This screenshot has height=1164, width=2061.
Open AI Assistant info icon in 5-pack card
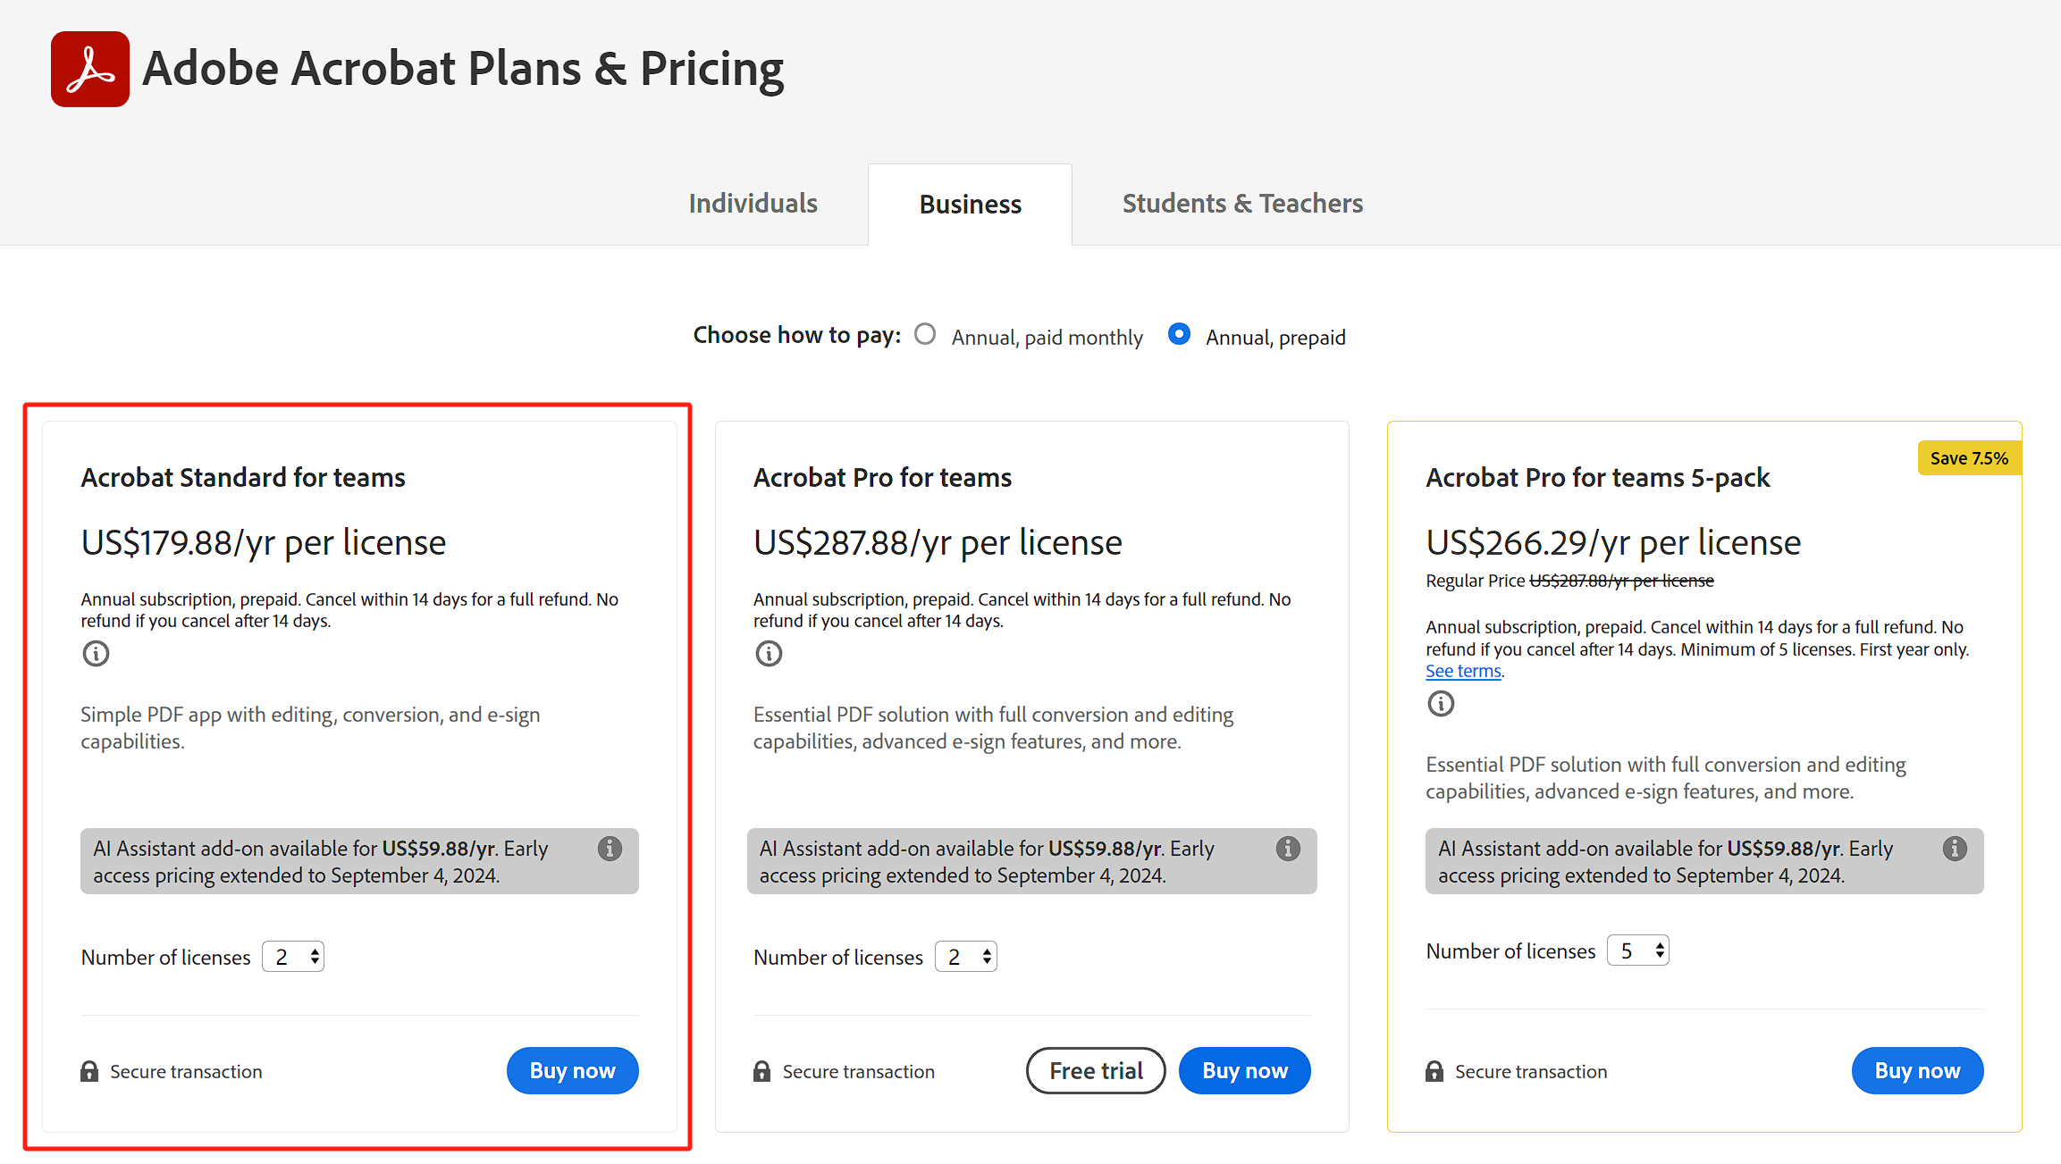click(1955, 849)
